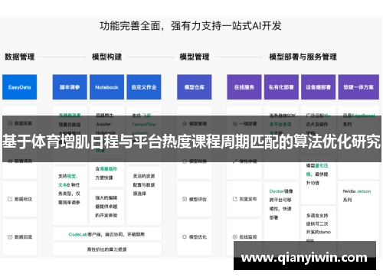Click the 模型评估 icon
Viewport: 383px width, 277px height.
185,199
